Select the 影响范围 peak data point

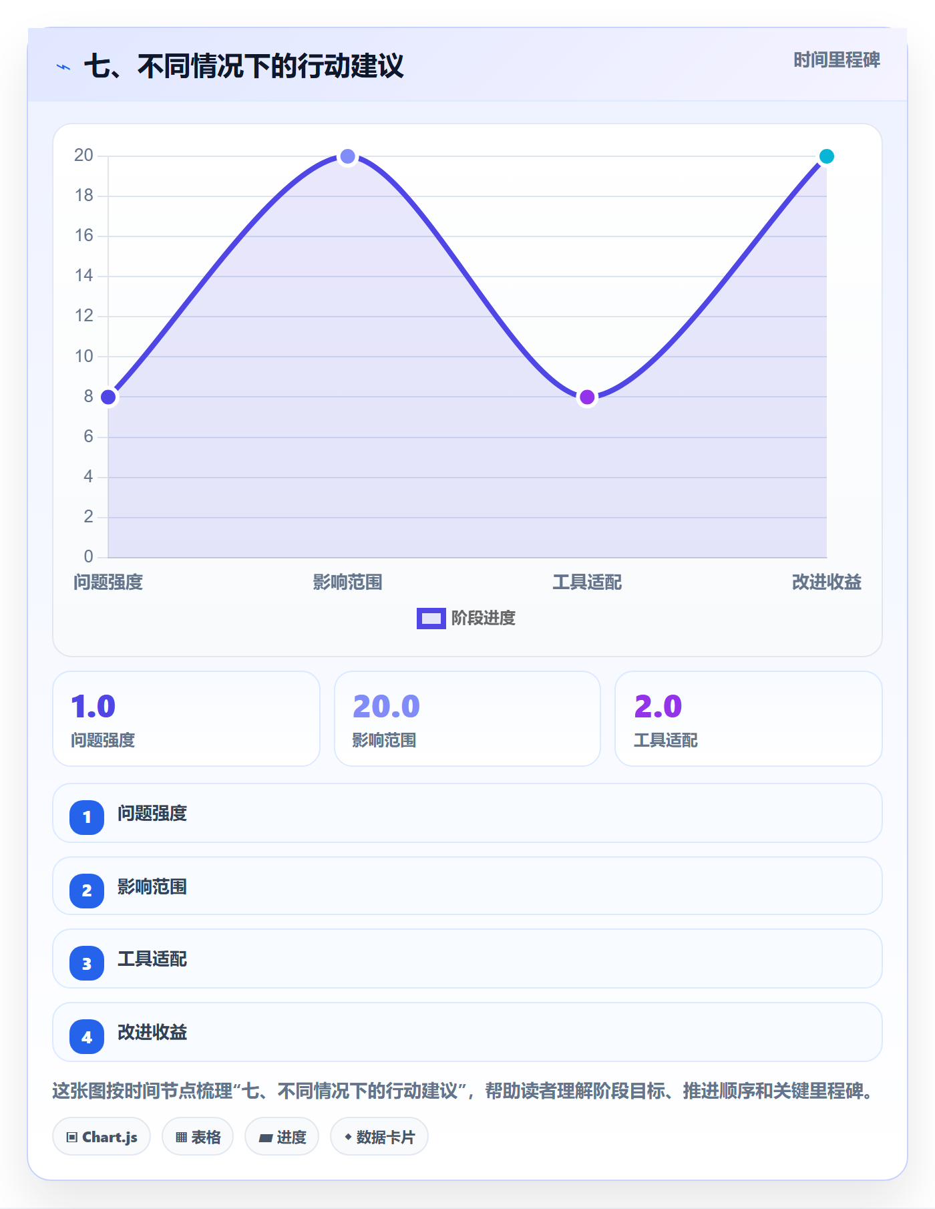tap(347, 156)
